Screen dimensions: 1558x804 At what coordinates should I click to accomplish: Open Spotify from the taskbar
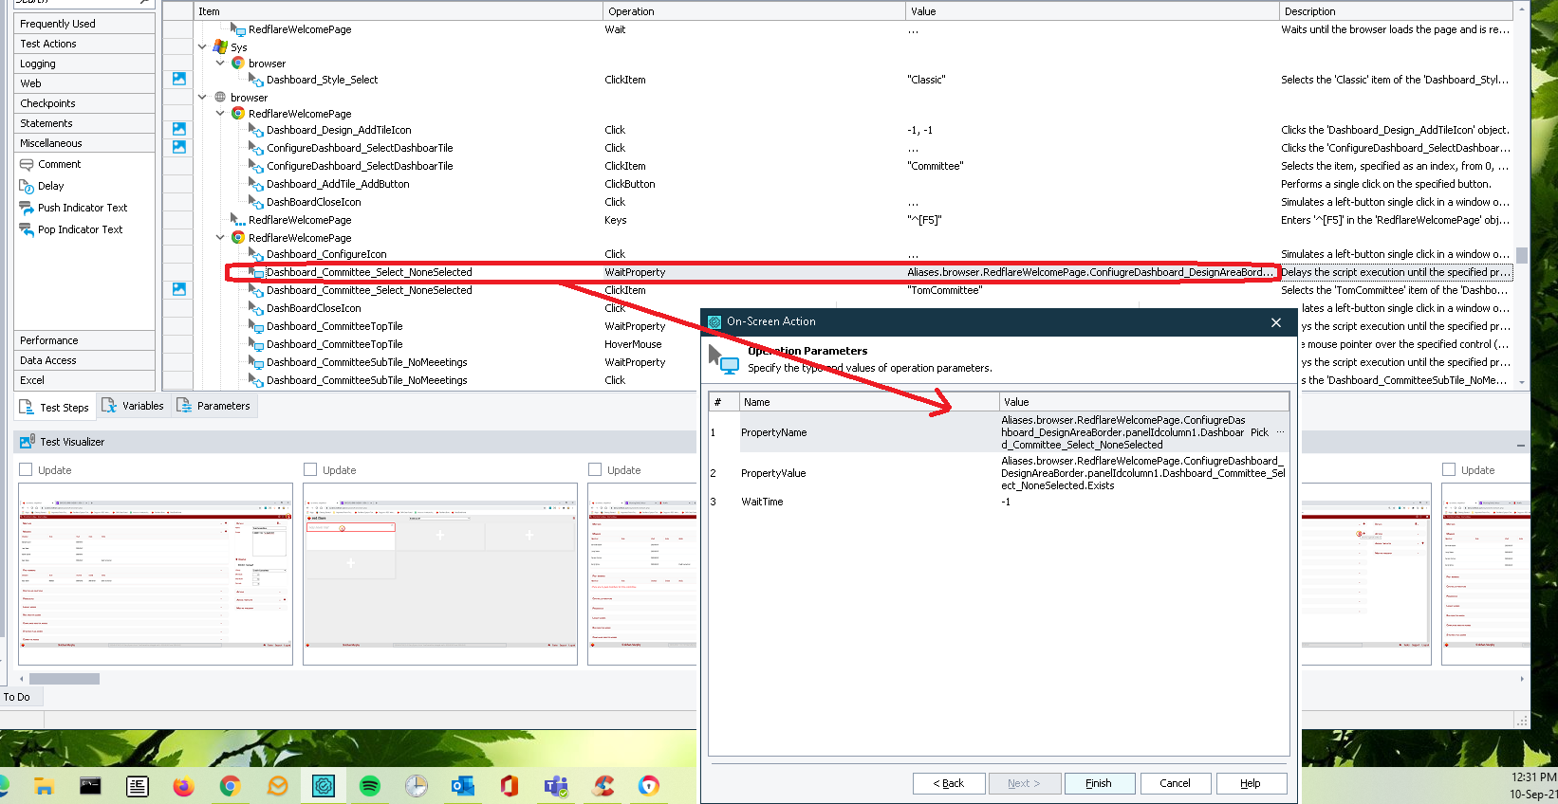(370, 786)
